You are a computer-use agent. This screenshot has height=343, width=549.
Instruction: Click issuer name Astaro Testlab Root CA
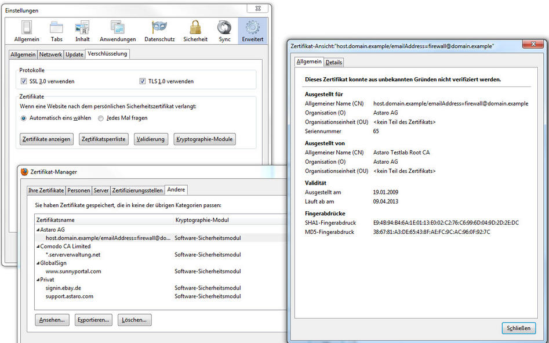click(x=401, y=153)
